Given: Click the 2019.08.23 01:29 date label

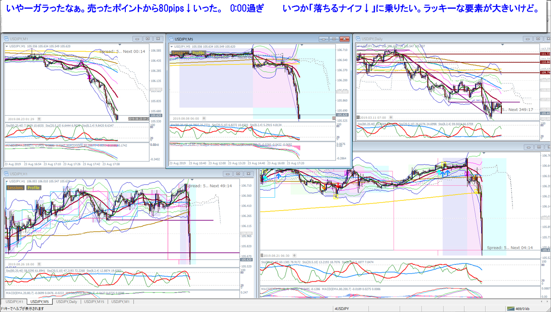Looking at the screenshot, I should [x=20, y=119].
